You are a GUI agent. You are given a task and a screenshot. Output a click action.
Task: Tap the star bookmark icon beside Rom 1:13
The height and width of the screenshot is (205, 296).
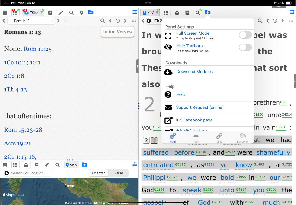[x=66, y=21]
